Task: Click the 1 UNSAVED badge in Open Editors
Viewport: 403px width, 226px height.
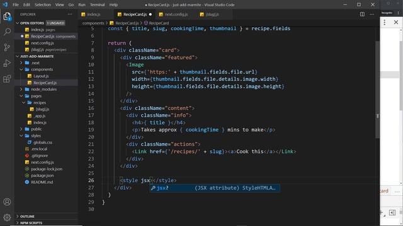Action: [55, 23]
